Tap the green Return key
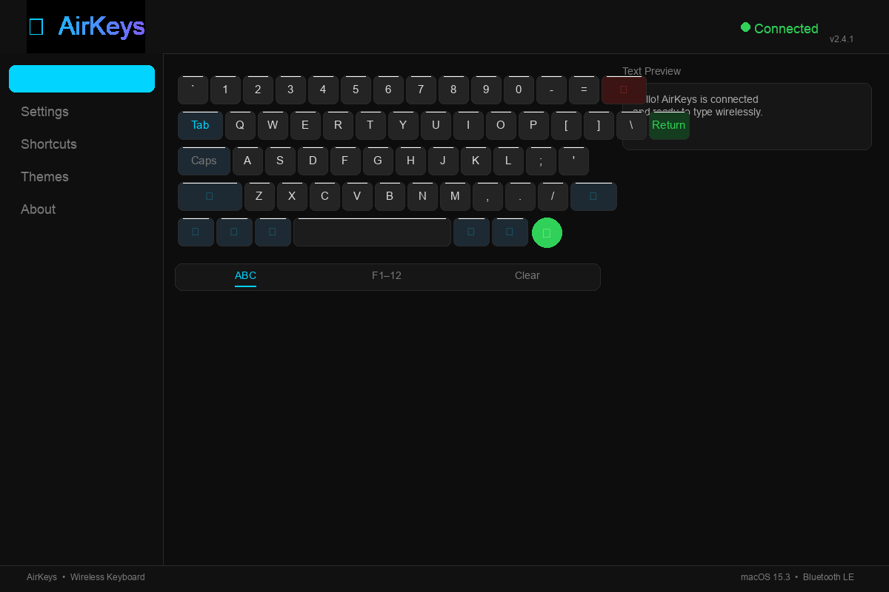 (x=669, y=125)
